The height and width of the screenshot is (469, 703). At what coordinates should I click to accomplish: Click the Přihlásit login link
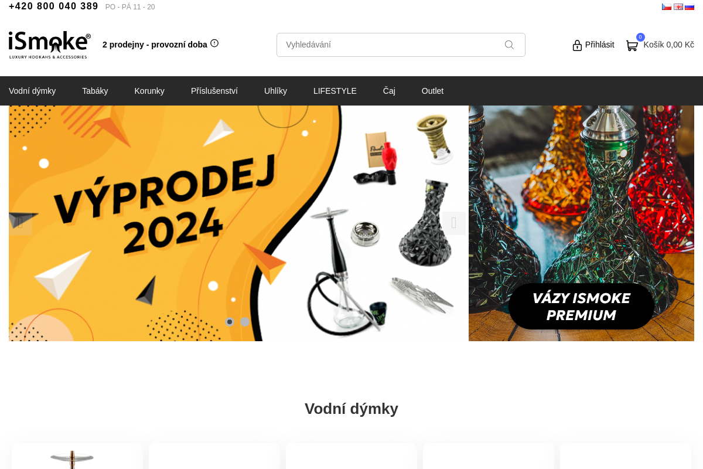click(599, 45)
